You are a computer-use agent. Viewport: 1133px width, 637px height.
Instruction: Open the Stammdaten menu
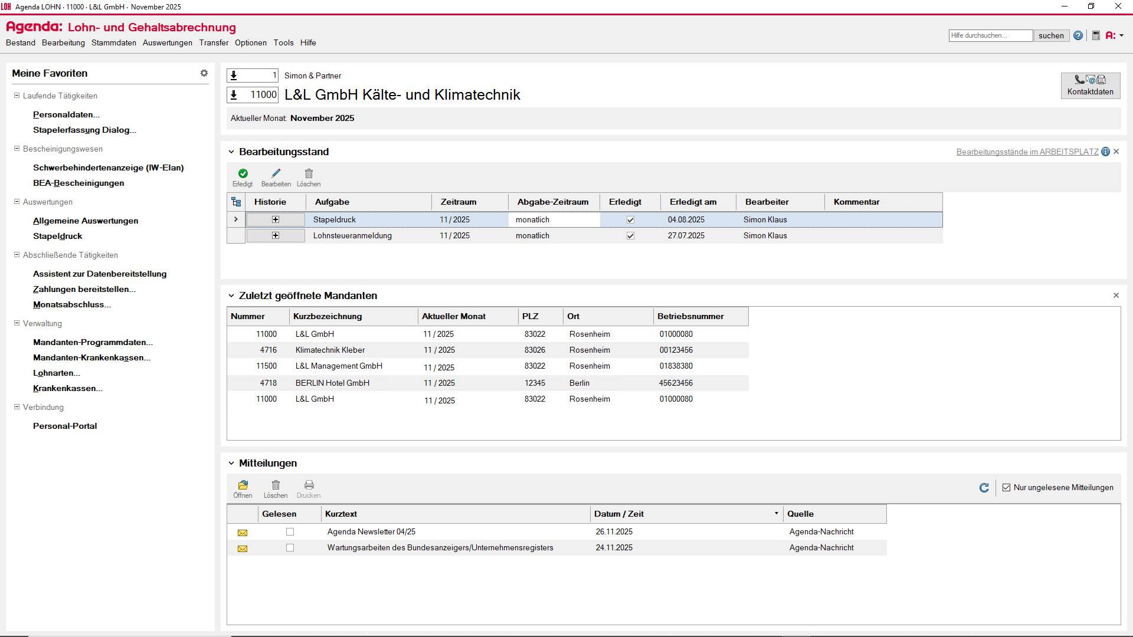[113, 43]
